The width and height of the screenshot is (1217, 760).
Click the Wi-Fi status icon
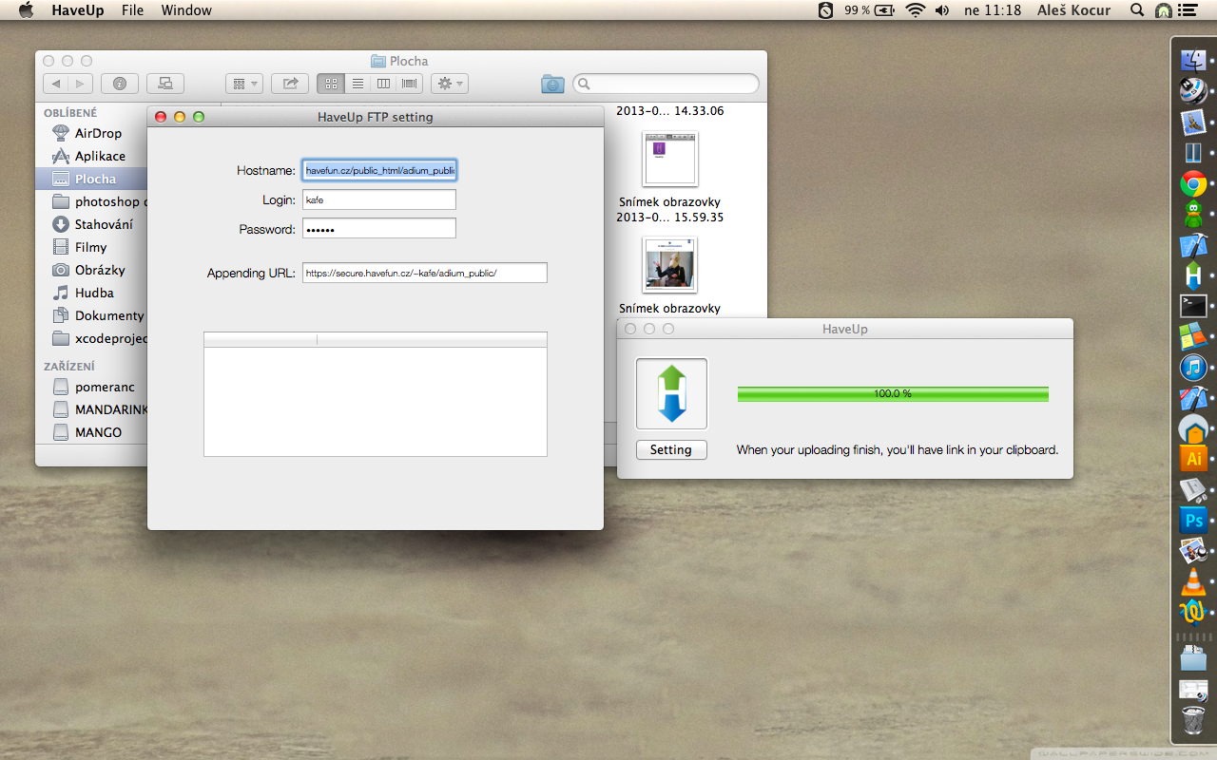[915, 10]
